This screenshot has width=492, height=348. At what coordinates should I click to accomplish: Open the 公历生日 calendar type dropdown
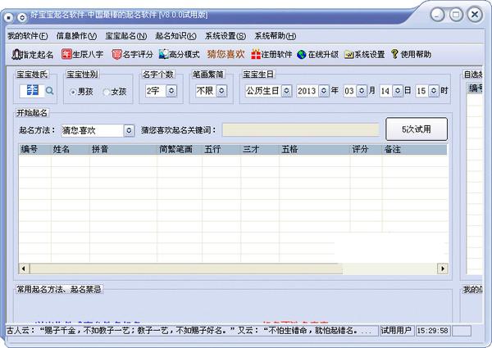pos(287,91)
